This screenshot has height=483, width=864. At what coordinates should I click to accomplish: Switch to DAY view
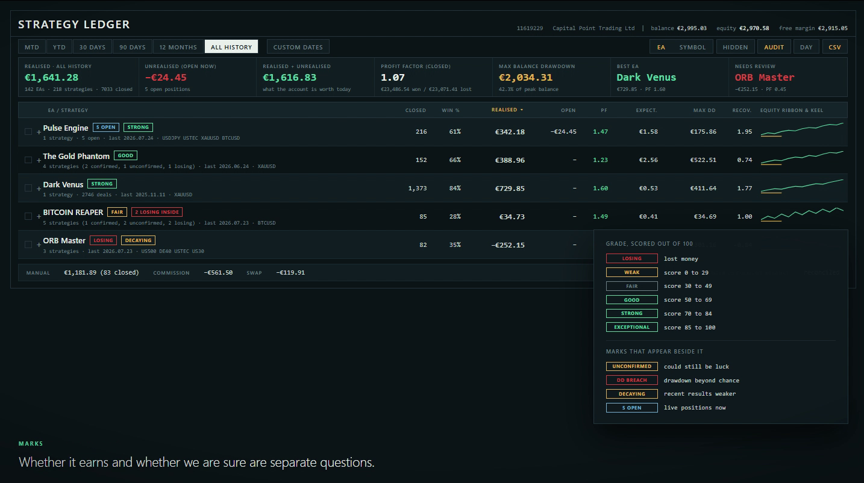(x=806, y=47)
